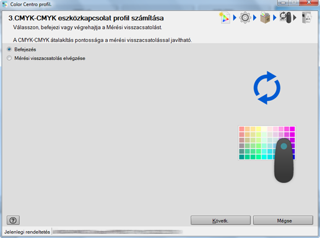Screen dimensions: 320x238
Task: Close the Color Centro profil window
Action: coord(309,3)
